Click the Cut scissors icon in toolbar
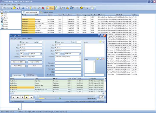156x113 pixels. tap(23, 8)
